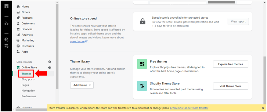Click the Orders inbox icon
267x112 pixels.
(x=18, y=12)
